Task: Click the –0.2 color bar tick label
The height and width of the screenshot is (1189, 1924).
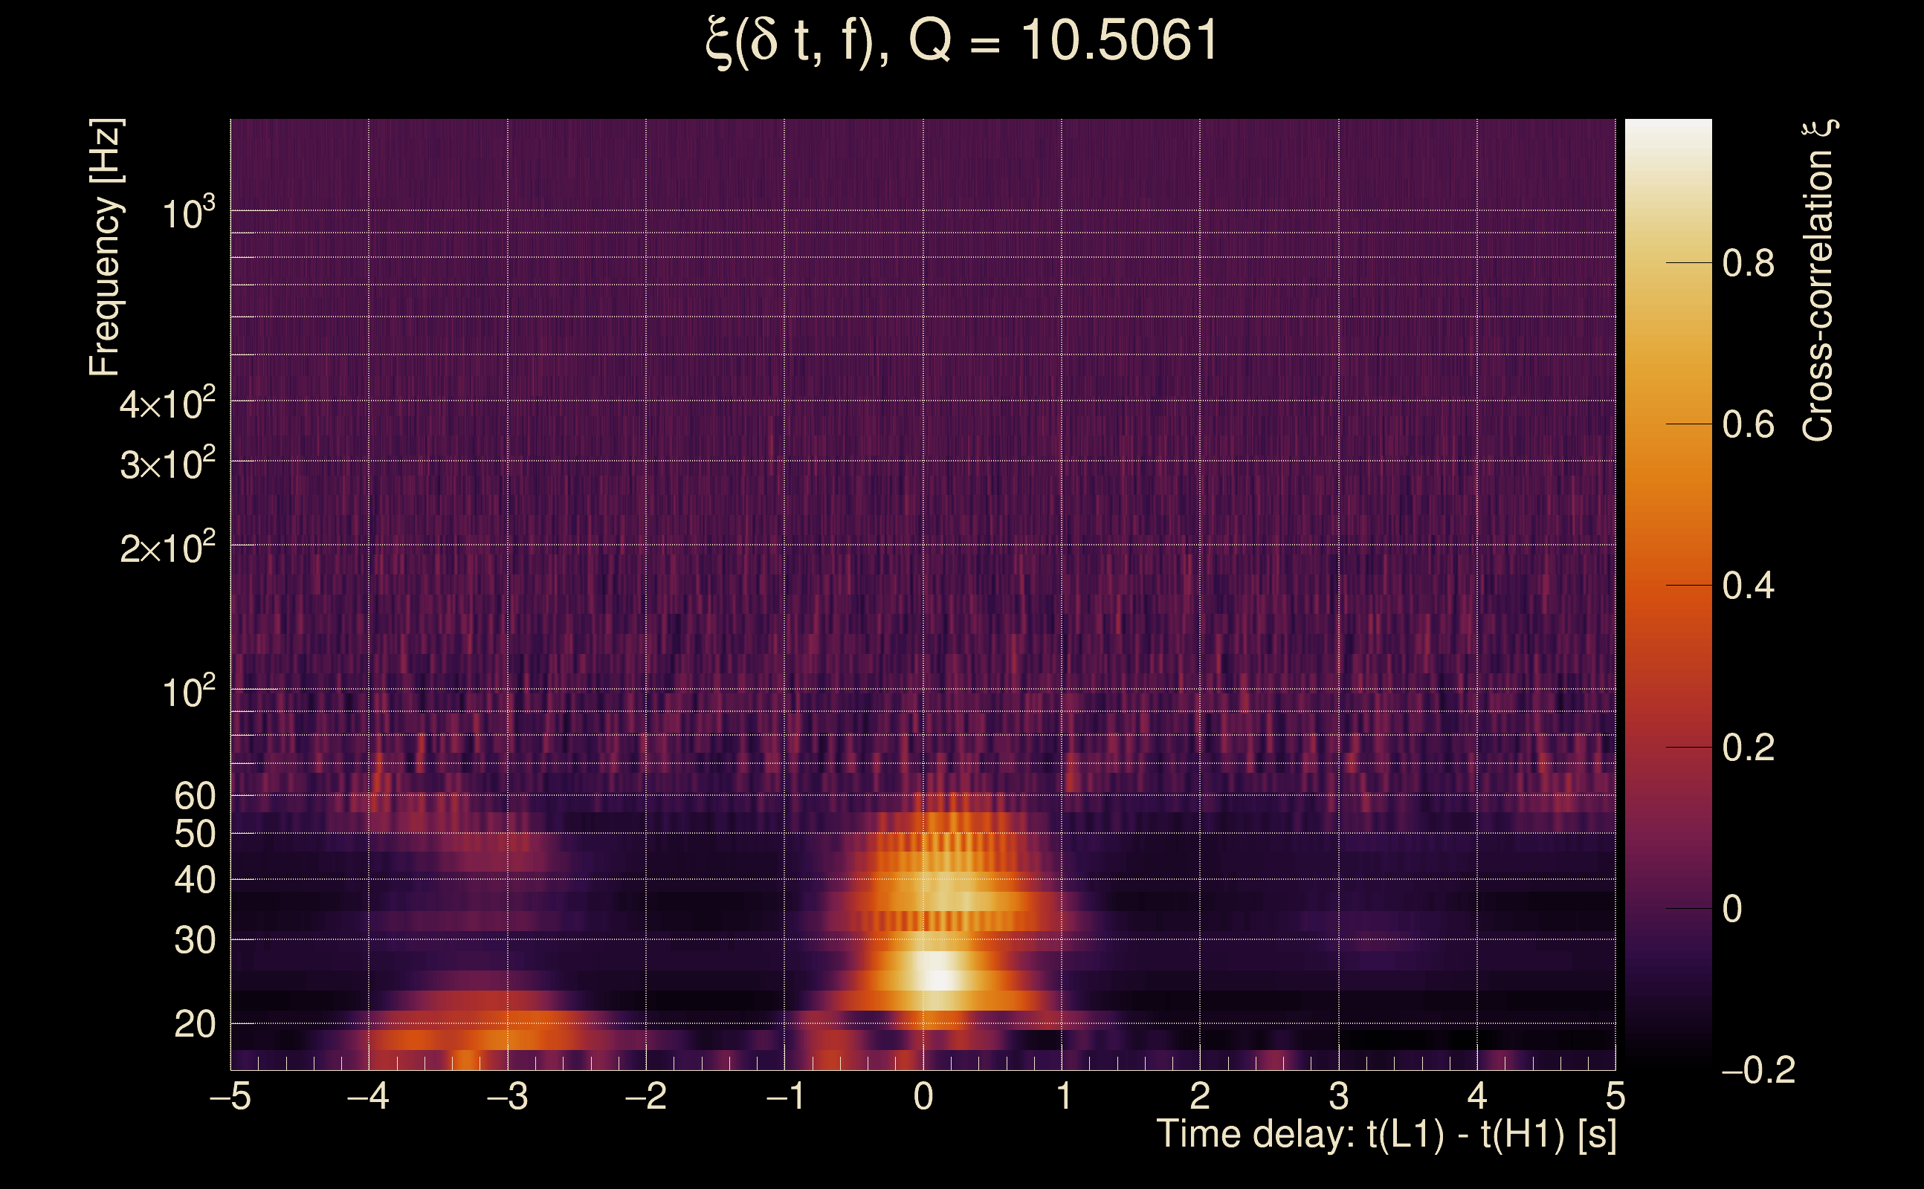Action: tap(1758, 1070)
